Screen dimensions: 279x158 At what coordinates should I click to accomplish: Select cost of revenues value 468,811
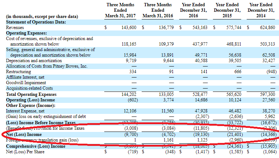pyautogui.click(x=234, y=44)
